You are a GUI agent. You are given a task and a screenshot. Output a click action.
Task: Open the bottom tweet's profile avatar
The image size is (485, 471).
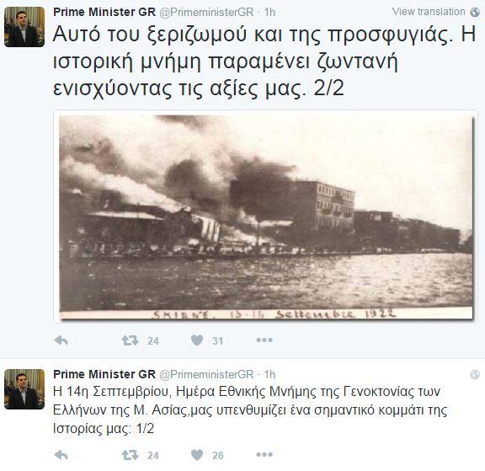click(24, 389)
